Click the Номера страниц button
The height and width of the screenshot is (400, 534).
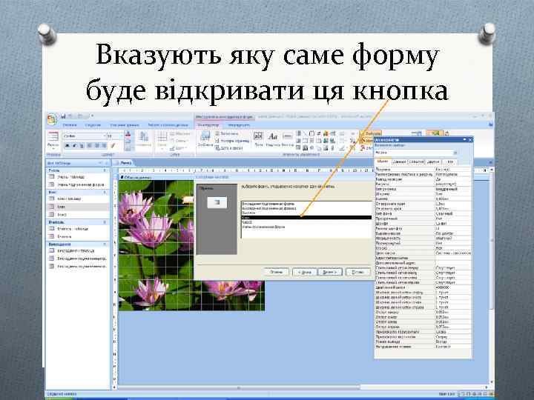click(x=232, y=141)
